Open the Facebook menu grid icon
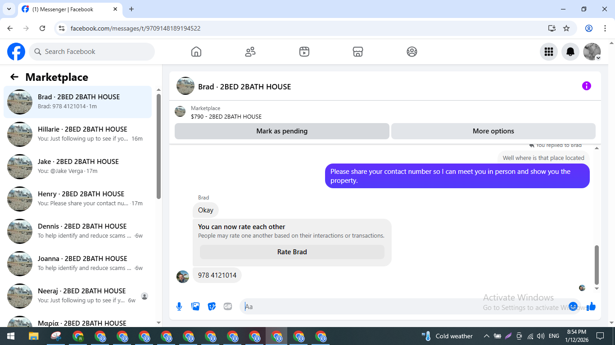Image resolution: width=615 pixels, height=345 pixels. pyautogui.click(x=549, y=52)
